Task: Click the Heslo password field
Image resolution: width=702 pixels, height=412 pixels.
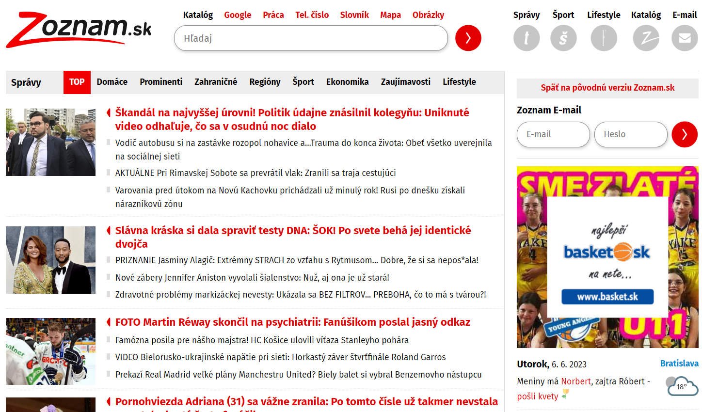Action: point(630,134)
